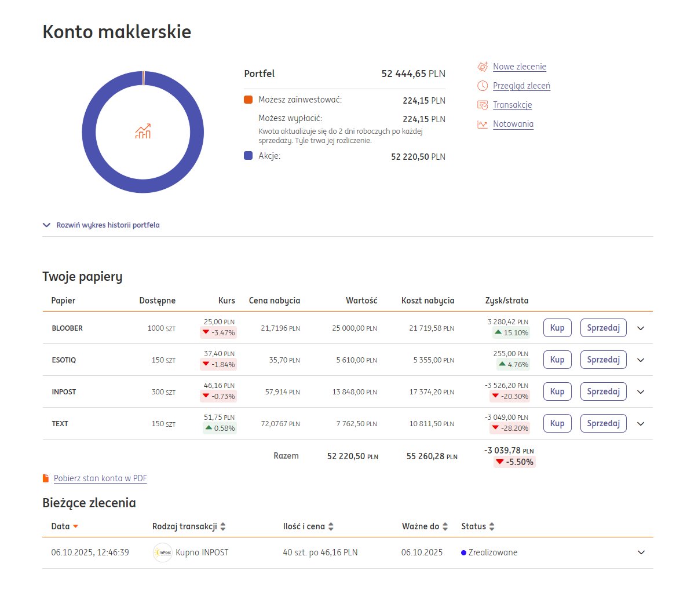The height and width of the screenshot is (615, 687).
Task: Click total loss -5.50% badge
Action: (x=514, y=462)
